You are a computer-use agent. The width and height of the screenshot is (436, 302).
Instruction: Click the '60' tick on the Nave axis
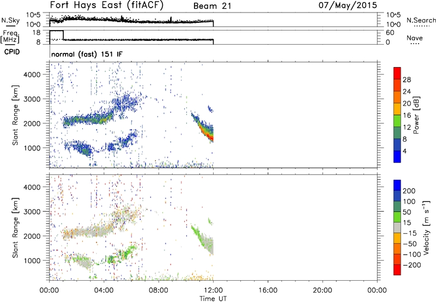[x=390, y=33]
